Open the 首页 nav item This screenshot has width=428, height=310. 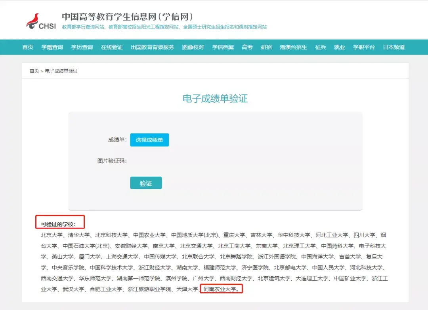(x=28, y=47)
